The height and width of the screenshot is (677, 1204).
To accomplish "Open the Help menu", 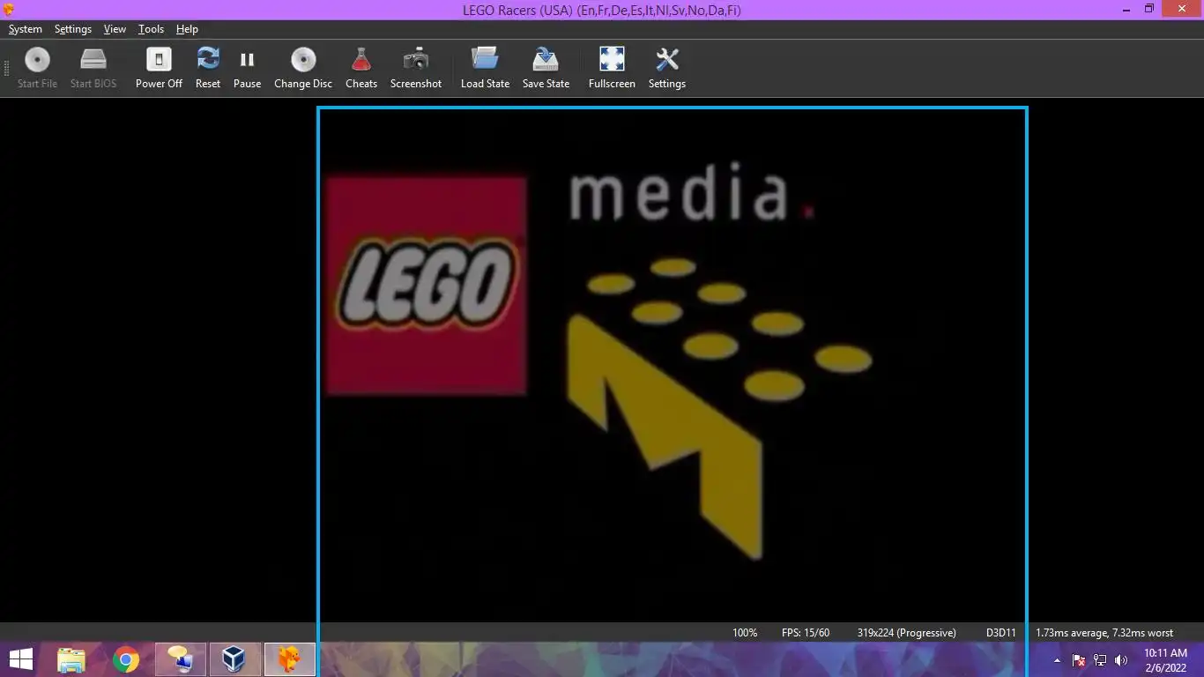I will tap(187, 29).
